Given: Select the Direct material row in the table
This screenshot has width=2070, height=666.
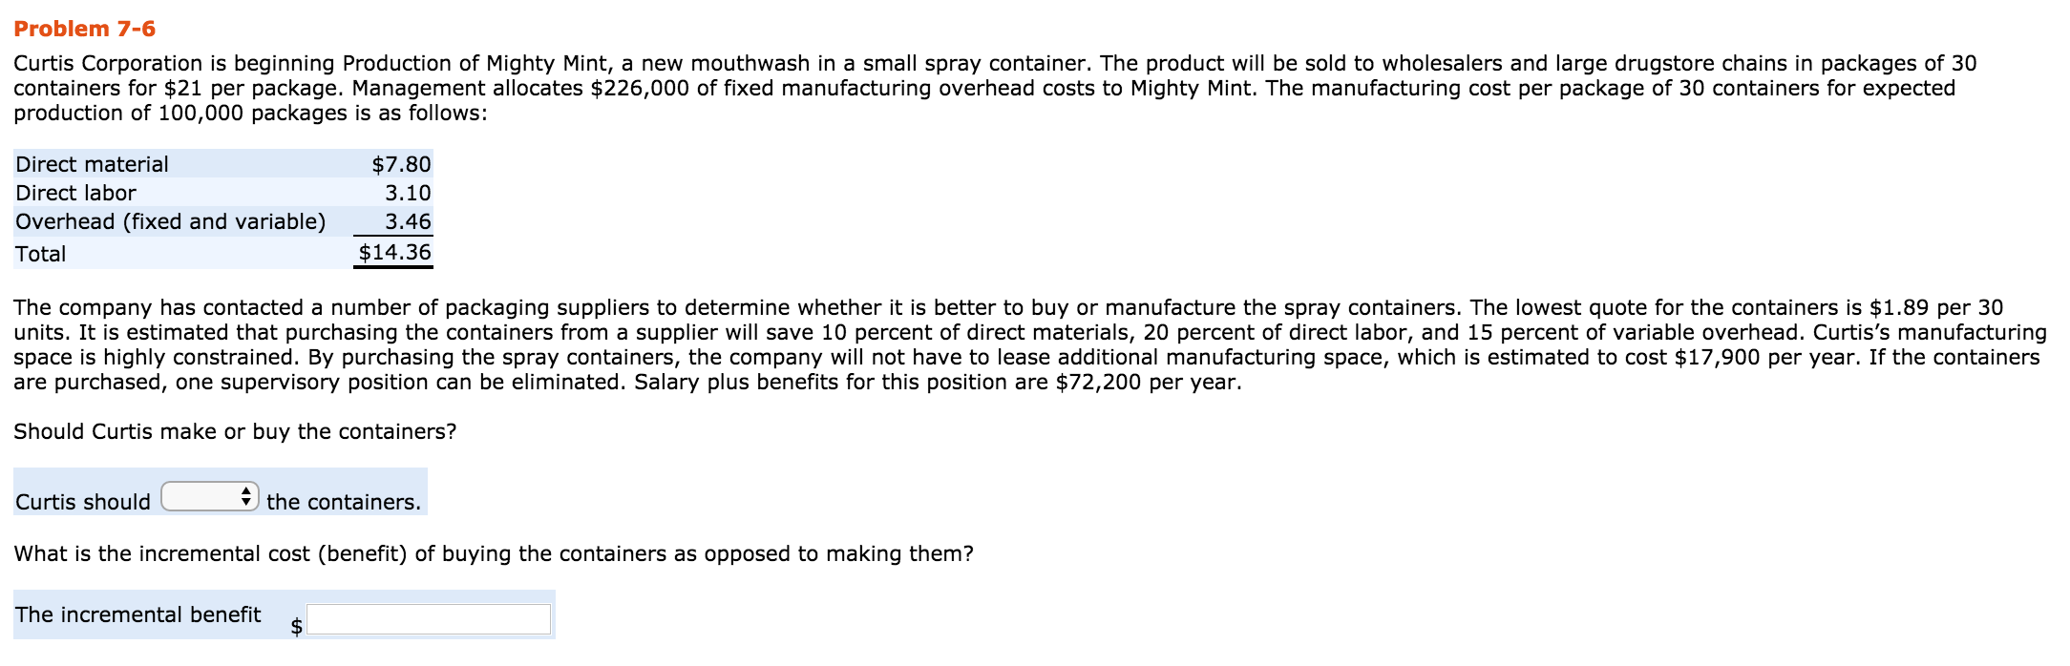Looking at the screenshot, I should coord(172,164).
